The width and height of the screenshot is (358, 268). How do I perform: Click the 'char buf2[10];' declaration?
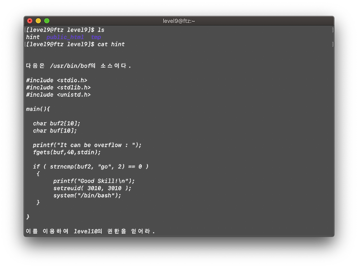[57, 123]
